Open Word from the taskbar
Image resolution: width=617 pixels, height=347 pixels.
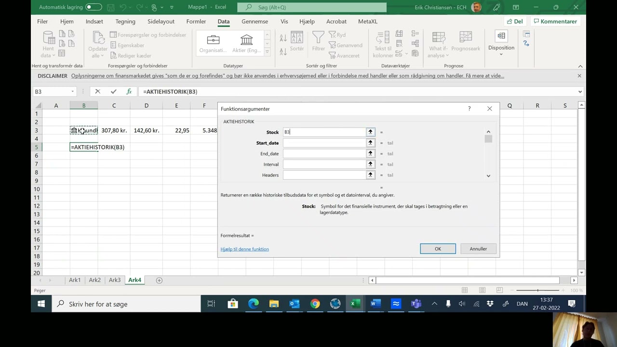click(375, 304)
